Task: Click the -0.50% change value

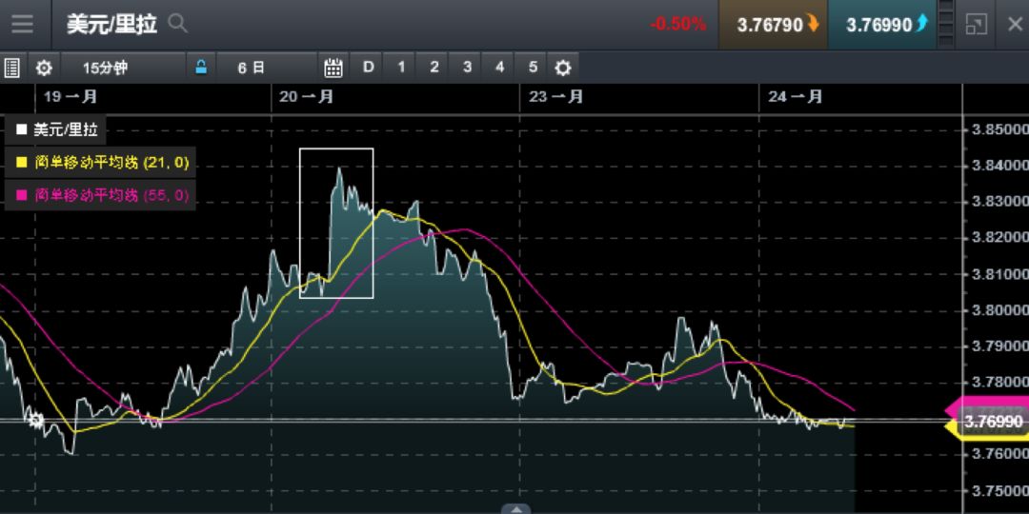Action: (x=678, y=25)
